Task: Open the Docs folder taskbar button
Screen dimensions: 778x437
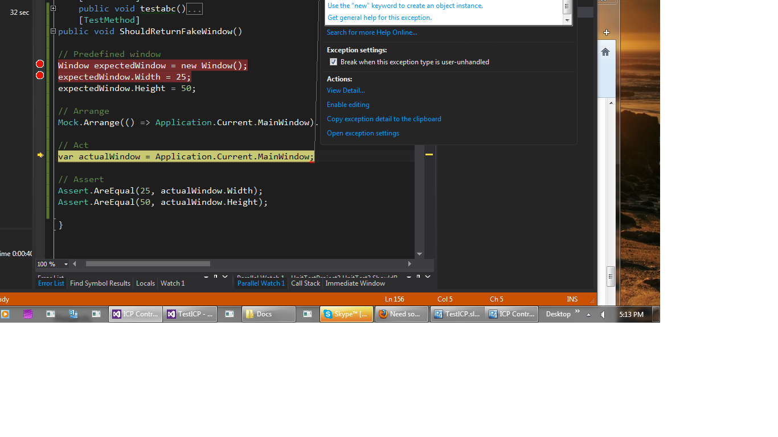Action: point(268,314)
